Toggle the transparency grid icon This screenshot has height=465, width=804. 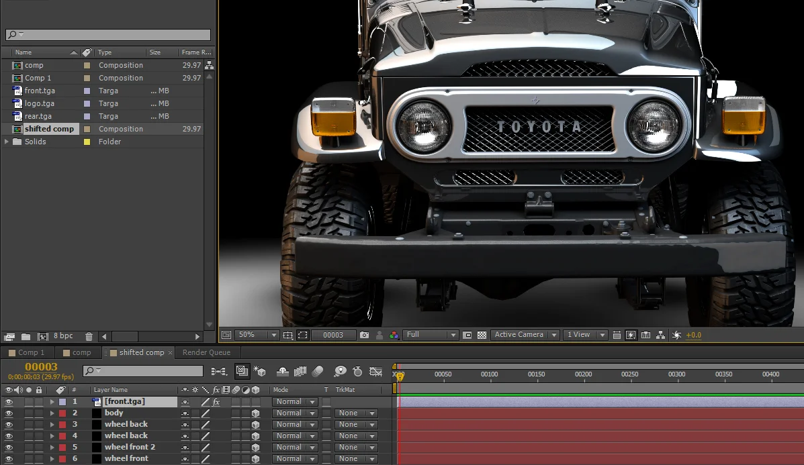coord(482,335)
